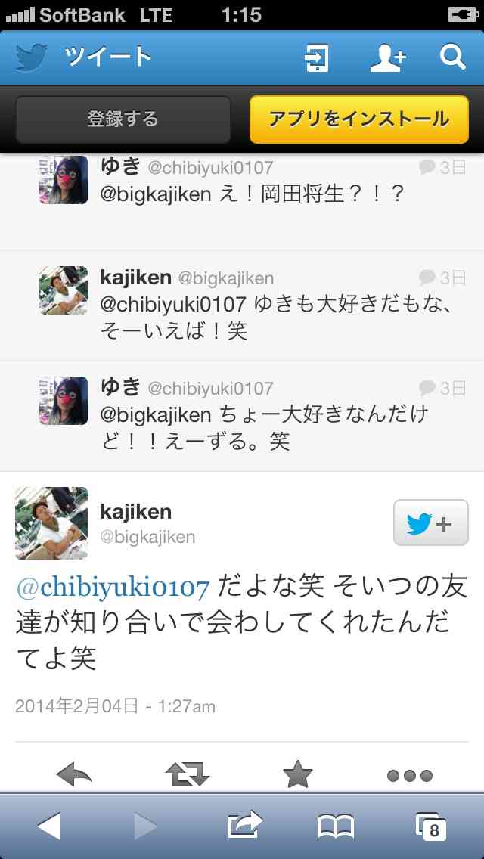Open Safari bookmarks book icon
Viewport: 484px width, 859px height.
[336, 826]
